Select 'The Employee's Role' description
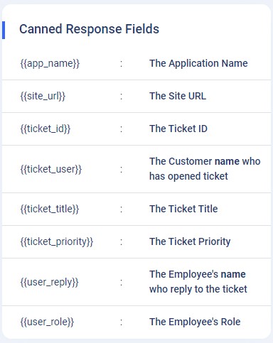Viewport: 273px width, 343px height. [195, 322]
